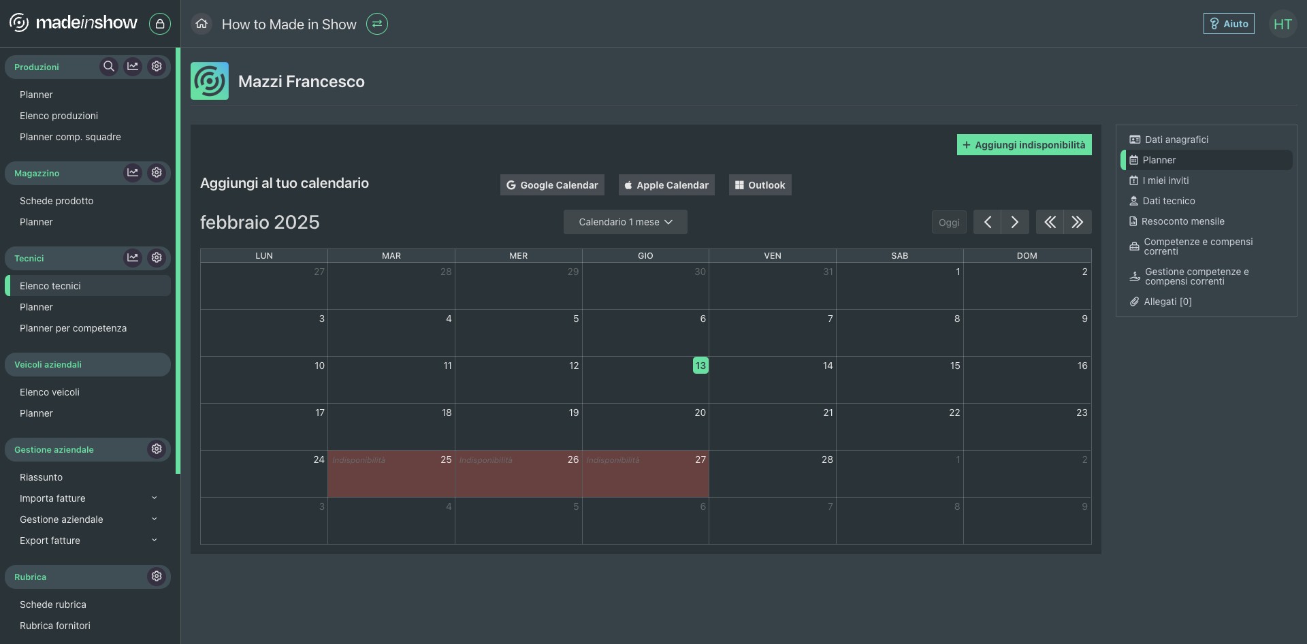This screenshot has width=1307, height=644.
Task: Open the Dati anagrafici ID card icon
Action: pos(1134,139)
